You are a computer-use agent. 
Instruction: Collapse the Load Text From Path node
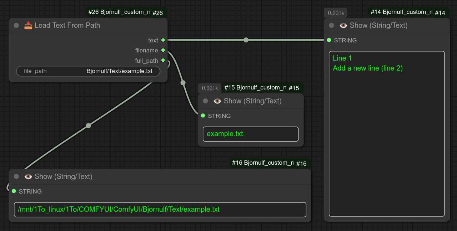click(x=16, y=25)
